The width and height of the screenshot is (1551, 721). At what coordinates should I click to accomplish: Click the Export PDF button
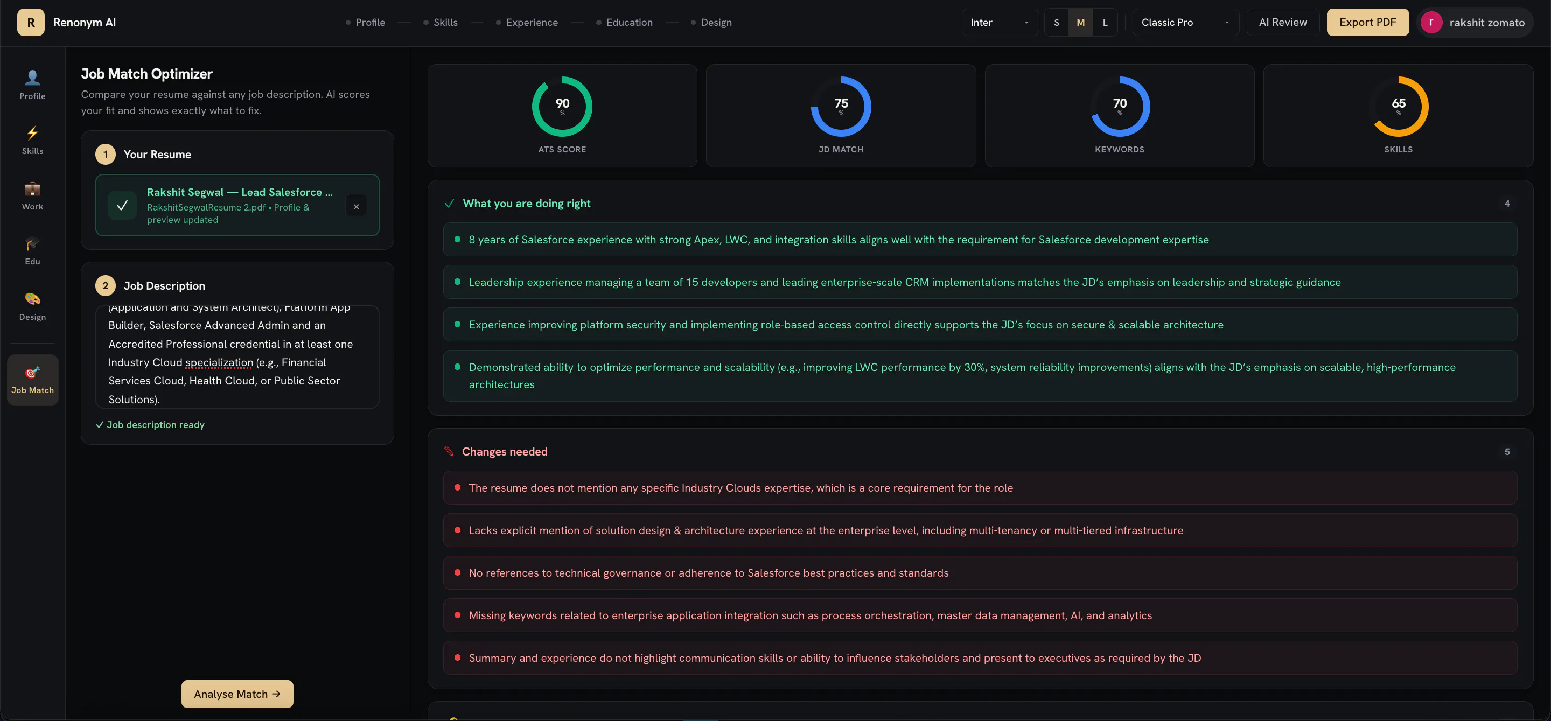click(x=1367, y=22)
